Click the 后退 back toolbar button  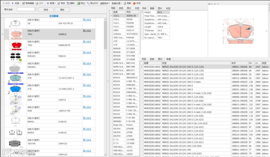pos(15,3)
